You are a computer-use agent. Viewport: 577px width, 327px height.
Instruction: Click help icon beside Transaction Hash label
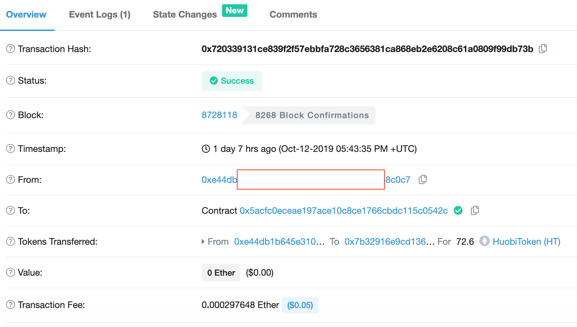(11, 49)
